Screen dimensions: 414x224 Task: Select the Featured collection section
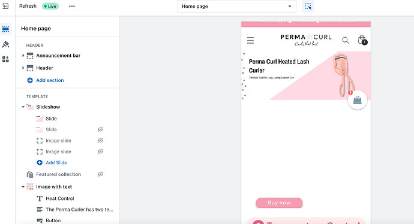(59, 174)
